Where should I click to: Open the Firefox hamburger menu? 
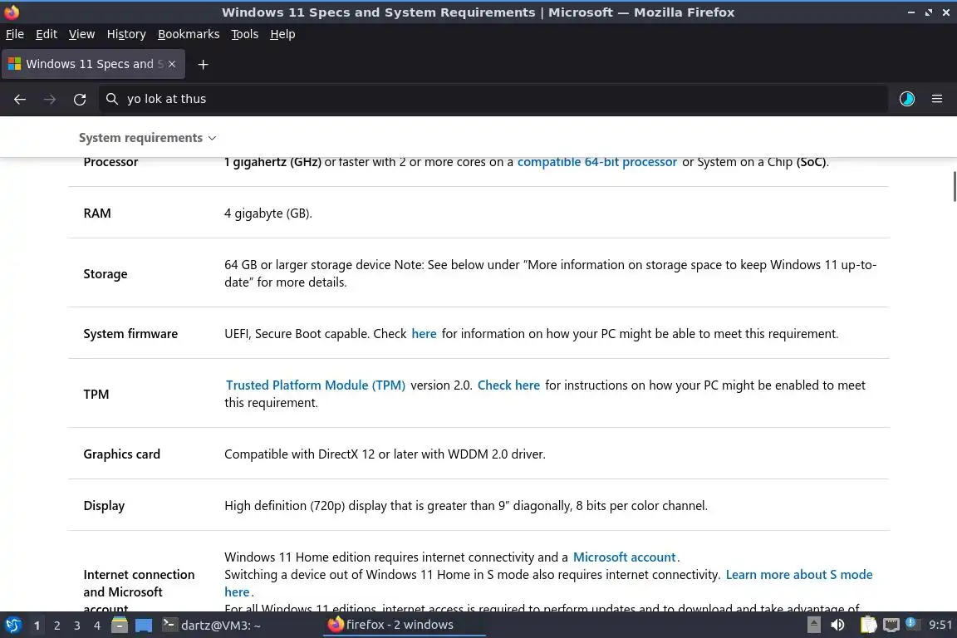click(937, 98)
